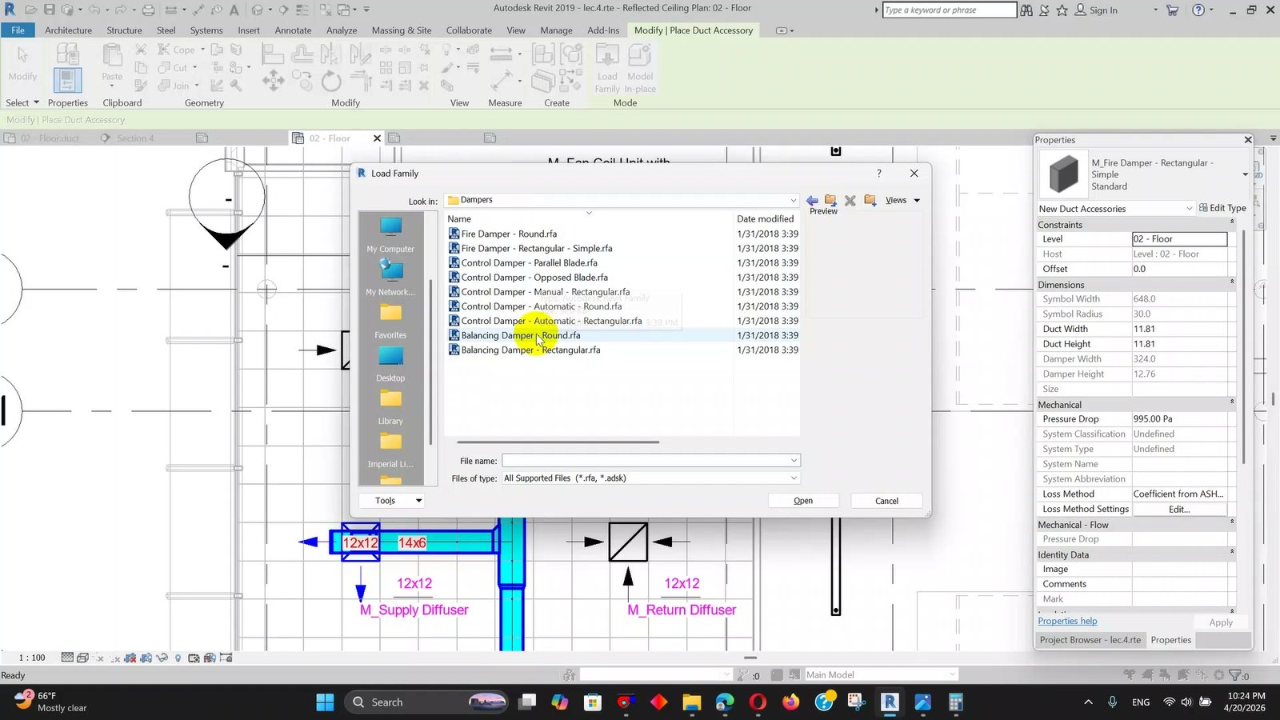Toggle the Properties palette button in ribbon
Screen dimensions: 1280x720
point(67,79)
